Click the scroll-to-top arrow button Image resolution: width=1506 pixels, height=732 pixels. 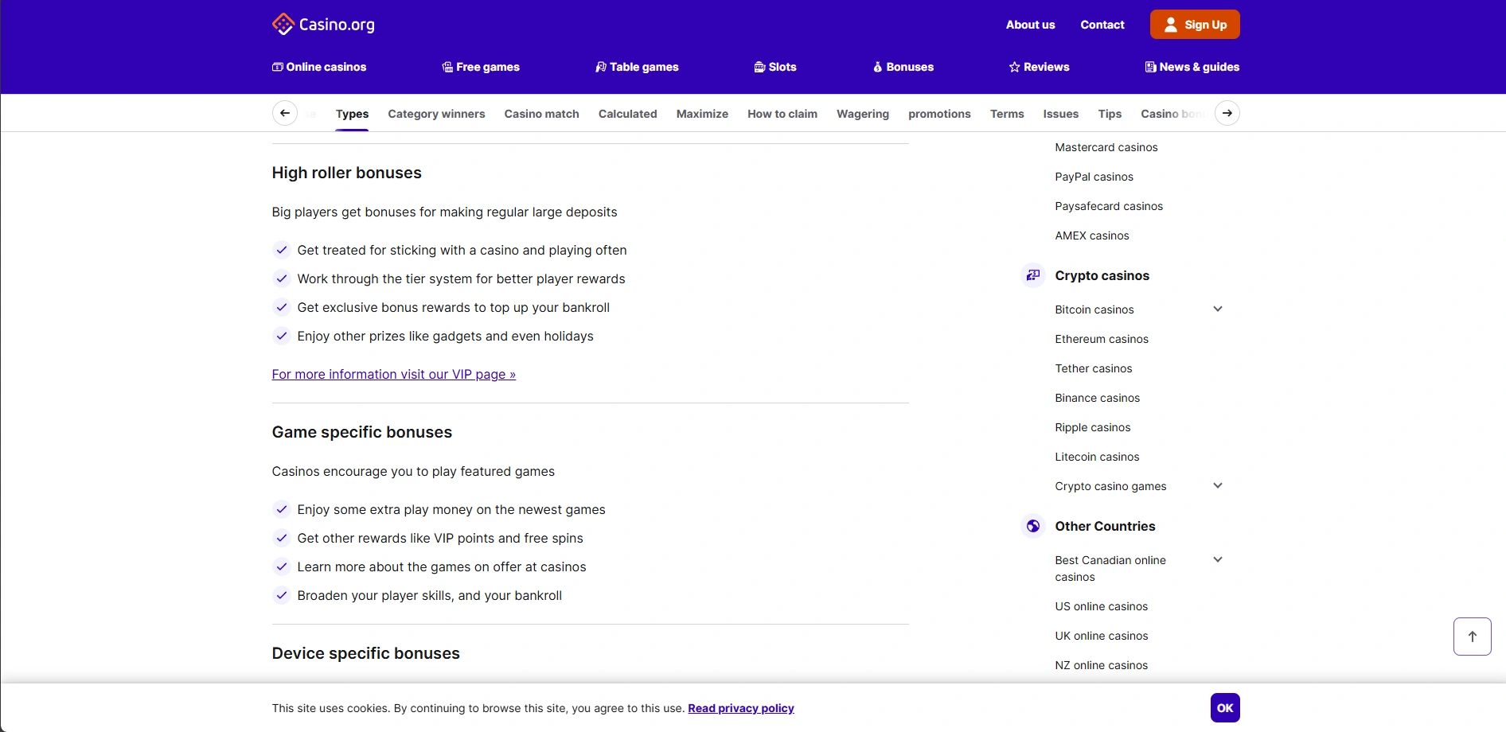[1472, 637]
